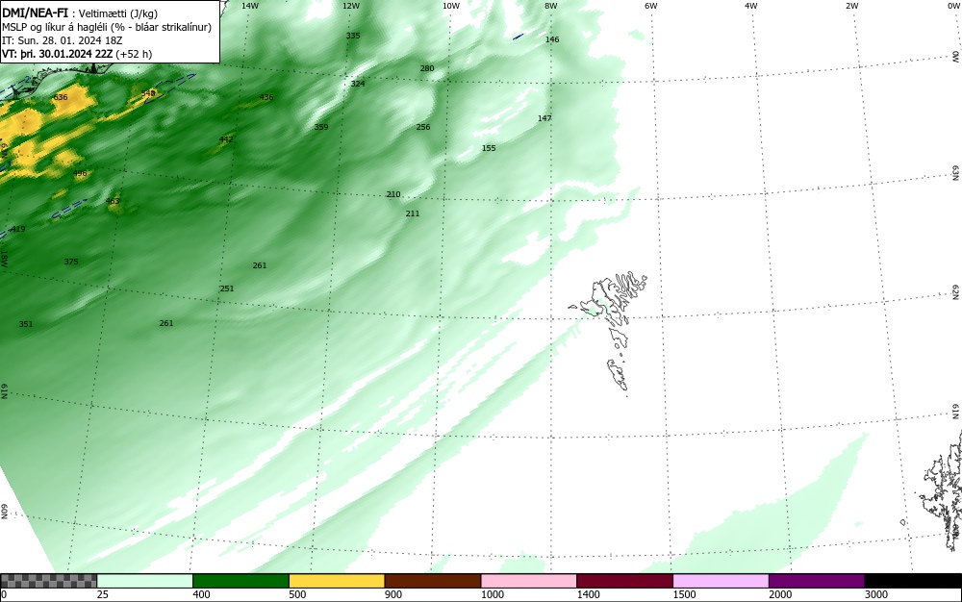This screenshot has height=602, width=962.
Task: Select the map value 210
Action: 393,194
